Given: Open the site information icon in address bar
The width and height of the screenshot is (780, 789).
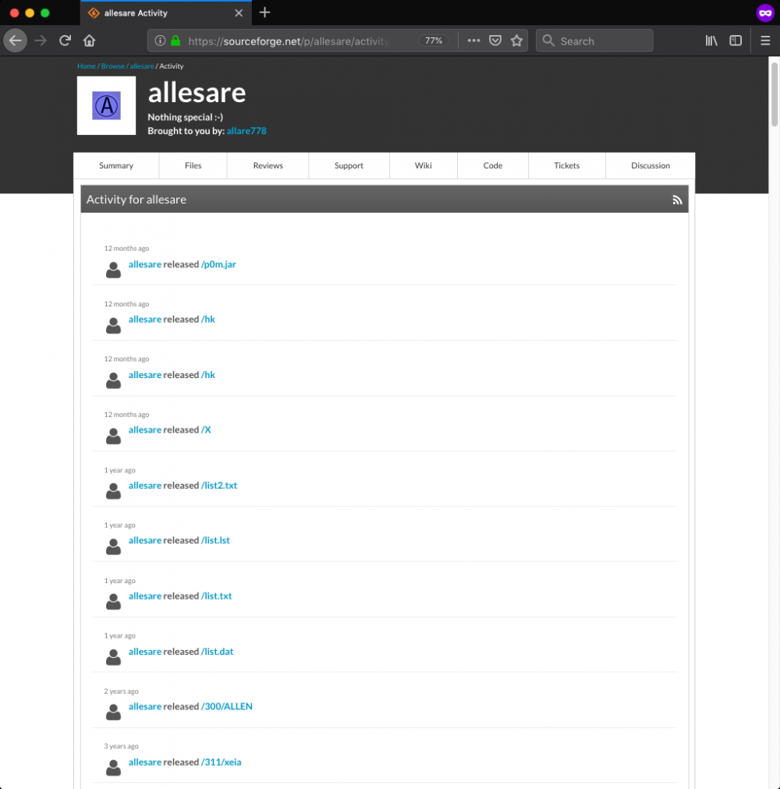Looking at the screenshot, I should [x=160, y=41].
